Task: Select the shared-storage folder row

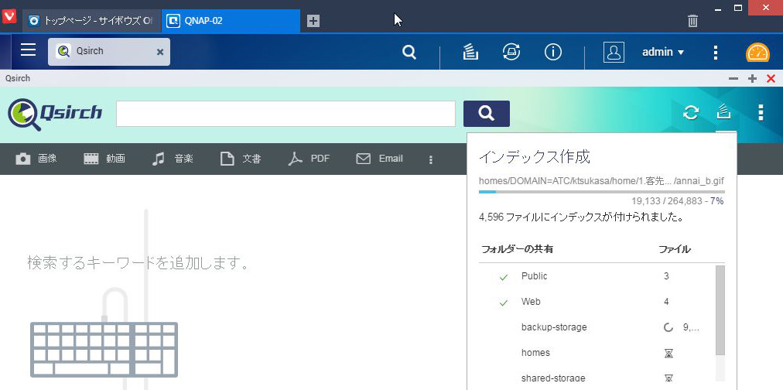Action: coord(597,378)
